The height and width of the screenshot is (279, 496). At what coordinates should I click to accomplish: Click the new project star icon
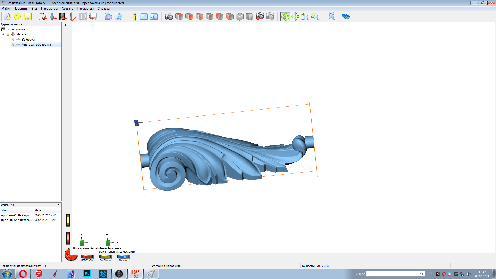(x=7, y=17)
